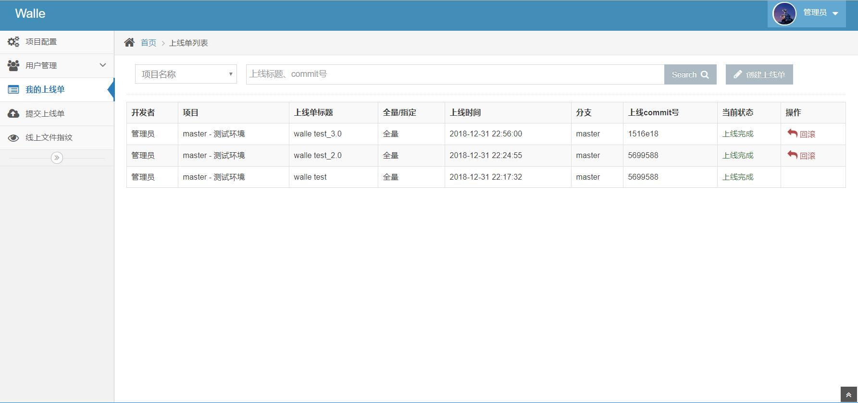Open 线上文件指纹 in the sidebar
858x403 pixels.
tap(57, 137)
